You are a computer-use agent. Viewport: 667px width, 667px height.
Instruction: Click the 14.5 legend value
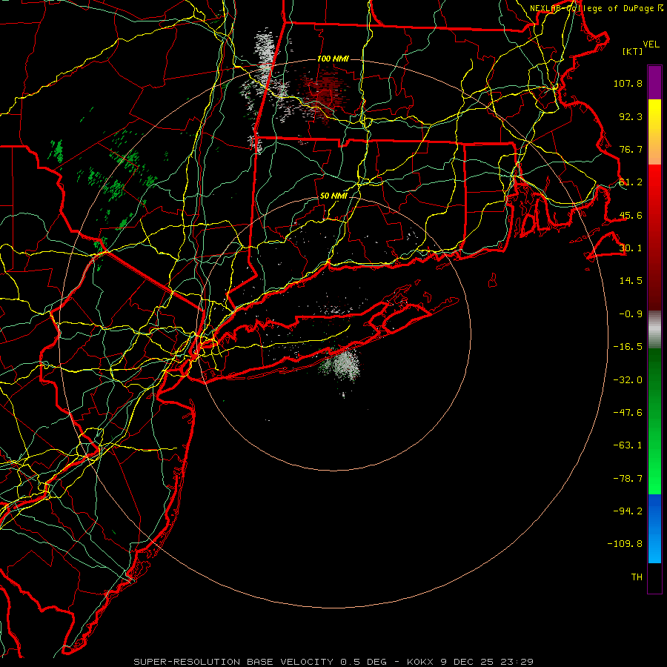(631, 281)
